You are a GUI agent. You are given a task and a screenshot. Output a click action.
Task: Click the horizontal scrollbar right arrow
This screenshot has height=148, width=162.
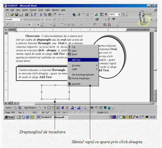(152, 103)
